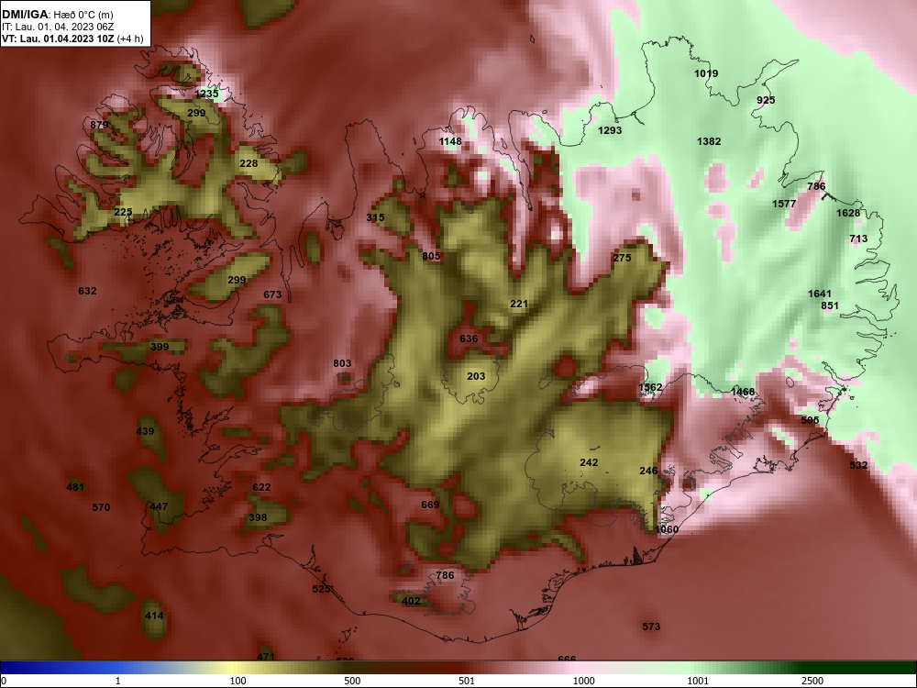Screen dimensions: 917x688
Task: Select the 1019 northeastern value
Action: pyautogui.click(x=706, y=73)
